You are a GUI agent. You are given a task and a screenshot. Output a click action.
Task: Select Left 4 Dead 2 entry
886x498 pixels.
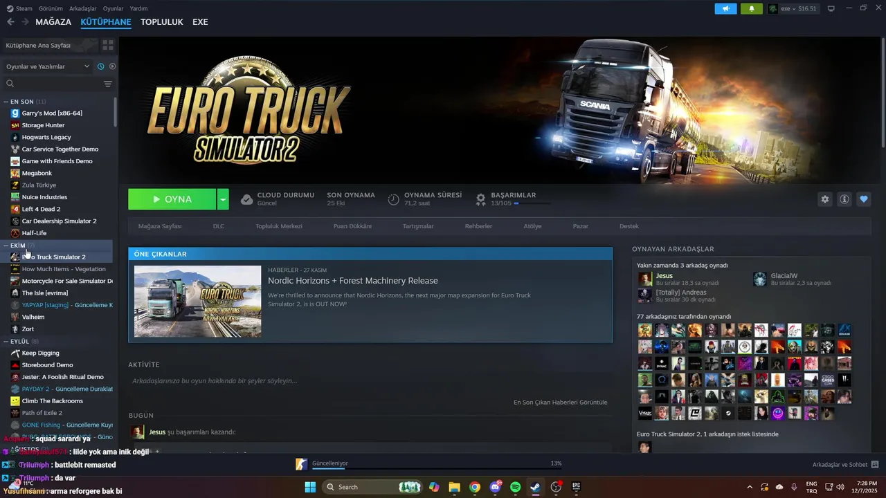tap(41, 209)
